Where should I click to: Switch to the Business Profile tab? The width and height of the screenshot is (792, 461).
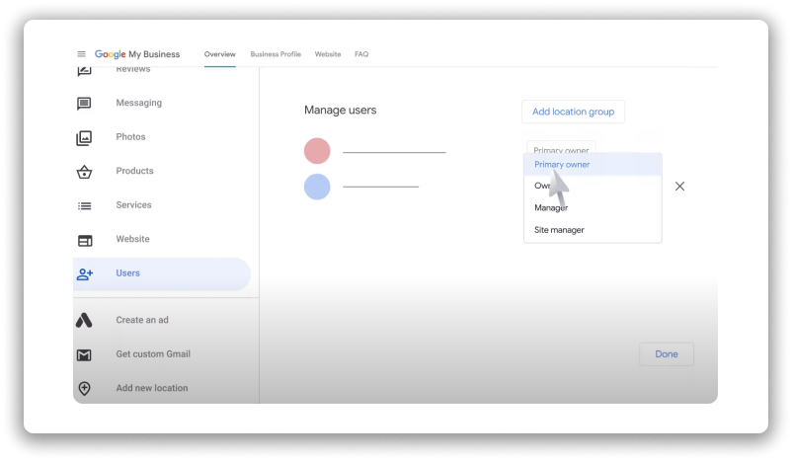coord(276,54)
